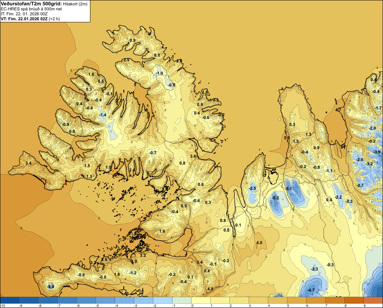Screen dimensions: 383x308
Task: Select the legend swatch between 3 and 4
Action: pyautogui.click(x=259, y=300)
